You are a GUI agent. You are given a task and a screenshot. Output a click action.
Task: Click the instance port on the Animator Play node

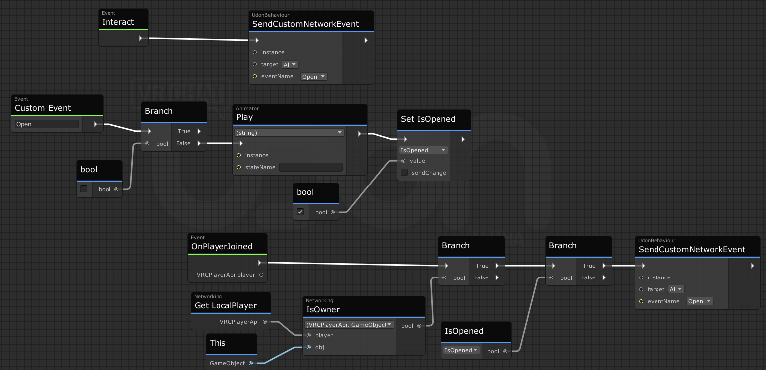point(239,155)
